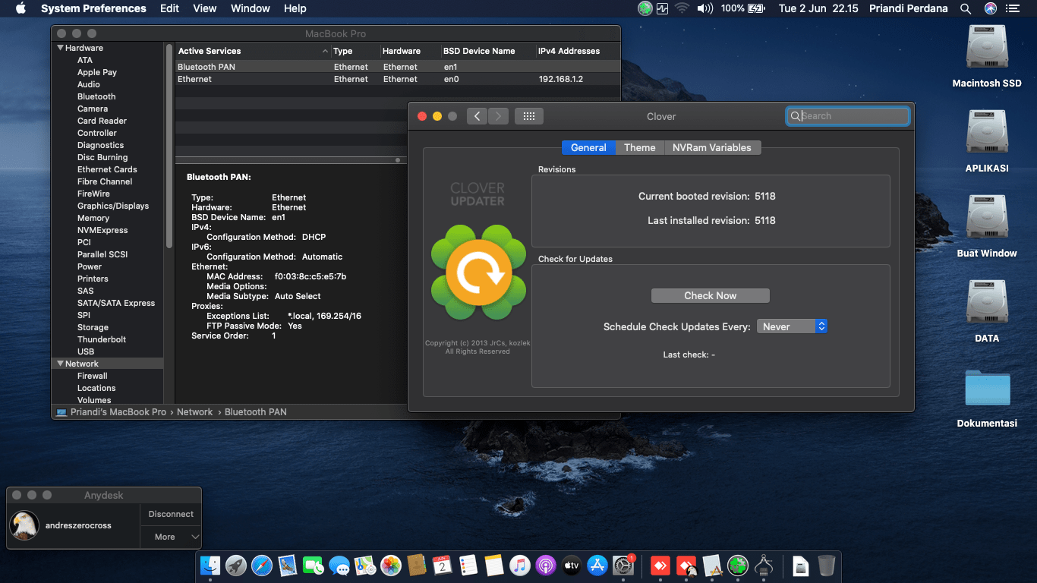Select SATA/SATA Express in the sidebar

(116, 303)
